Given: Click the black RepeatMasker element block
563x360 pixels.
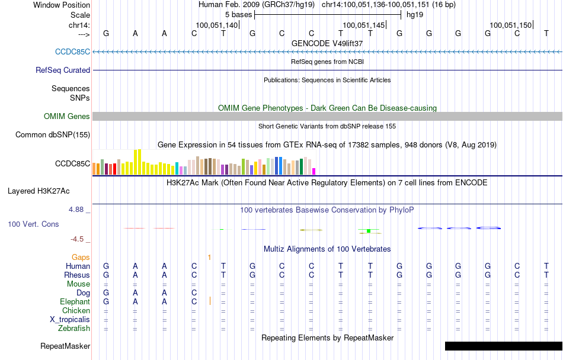Looking at the screenshot, I should pyautogui.click(x=504, y=346).
